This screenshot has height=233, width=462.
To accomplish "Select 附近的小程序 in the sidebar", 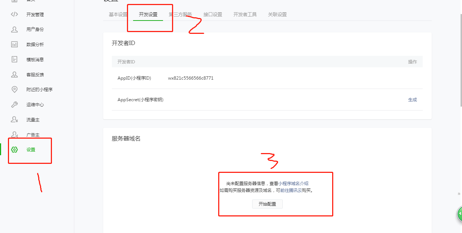I will pos(39,90).
